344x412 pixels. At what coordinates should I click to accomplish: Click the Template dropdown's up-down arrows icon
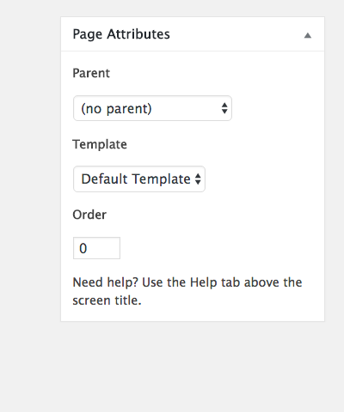coord(198,179)
